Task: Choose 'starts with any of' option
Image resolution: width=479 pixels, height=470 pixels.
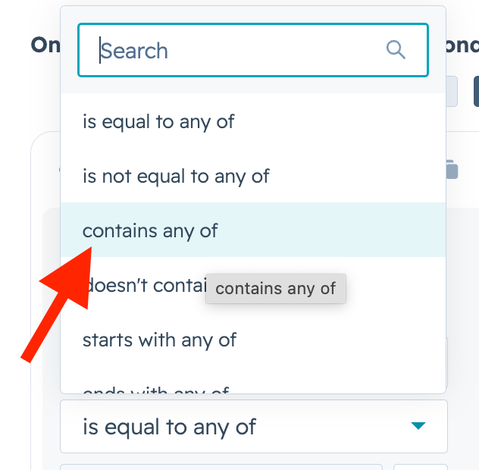Action: coord(160,340)
